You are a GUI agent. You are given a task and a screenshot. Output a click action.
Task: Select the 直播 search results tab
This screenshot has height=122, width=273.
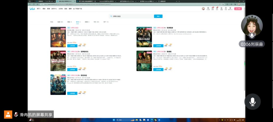coord(87,22)
